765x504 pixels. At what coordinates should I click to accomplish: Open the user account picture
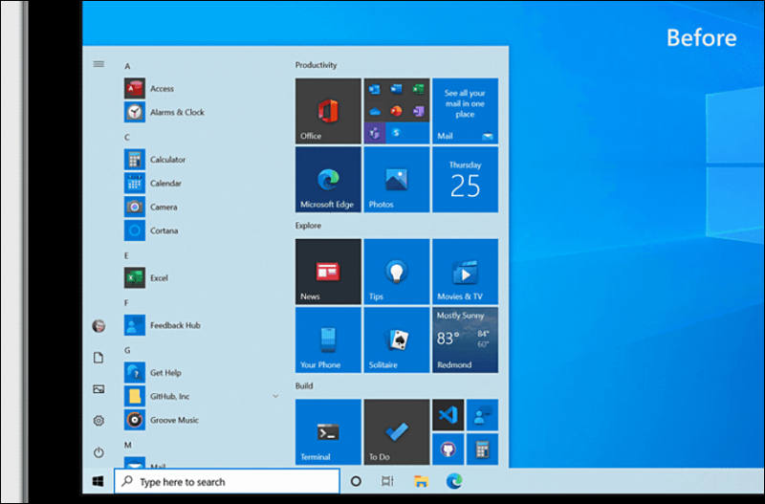[x=98, y=325]
